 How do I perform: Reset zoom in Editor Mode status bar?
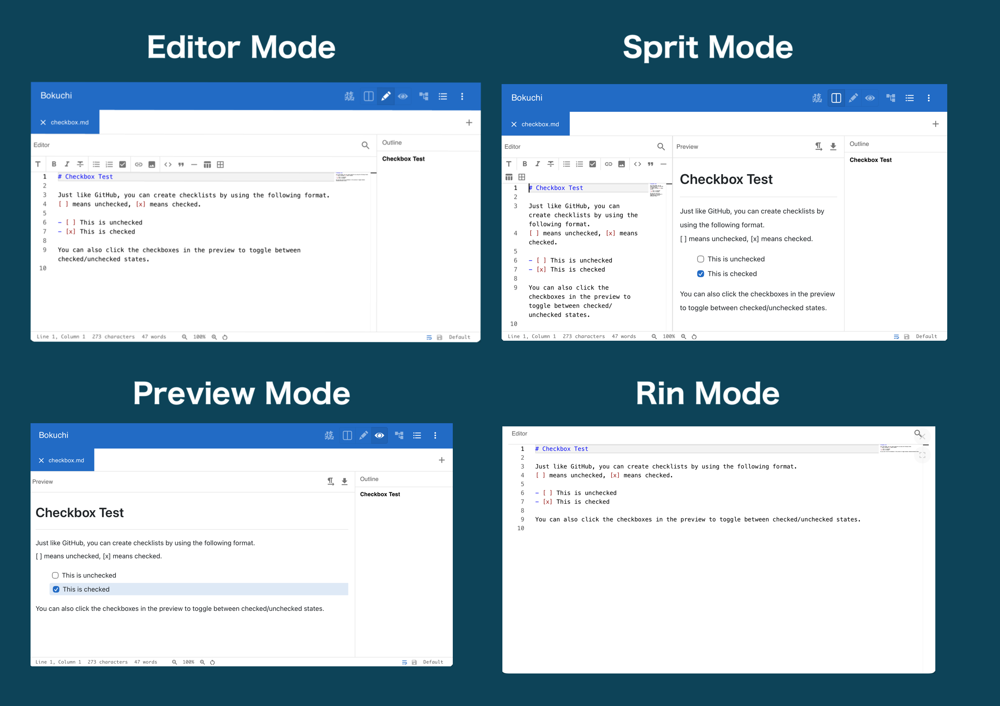pyautogui.click(x=225, y=337)
